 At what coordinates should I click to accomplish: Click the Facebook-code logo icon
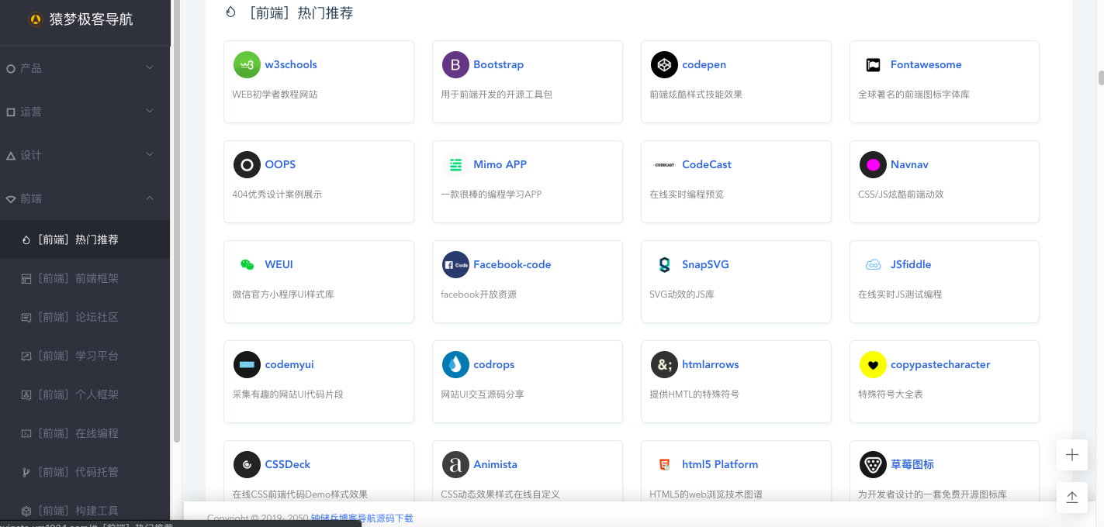click(x=455, y=265)
